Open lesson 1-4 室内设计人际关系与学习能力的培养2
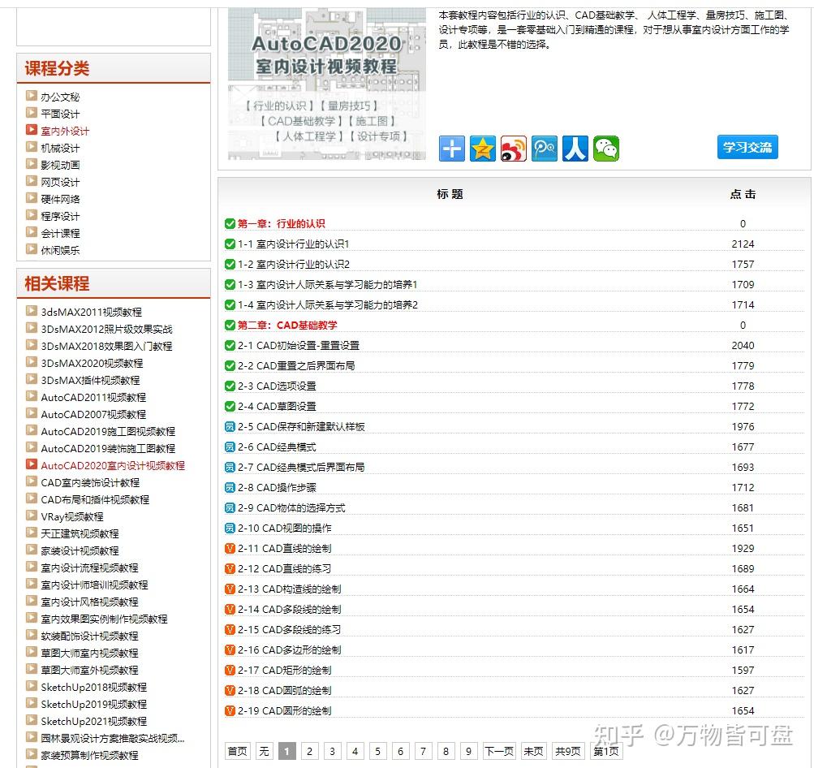 point(328,304)
